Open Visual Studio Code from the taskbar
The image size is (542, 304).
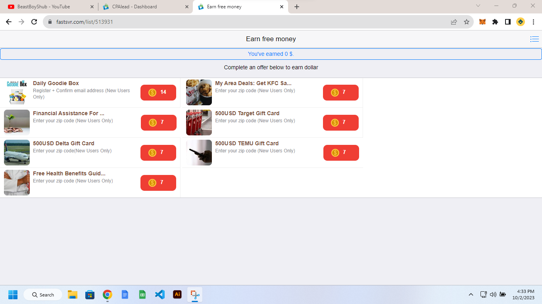point(160,294)
